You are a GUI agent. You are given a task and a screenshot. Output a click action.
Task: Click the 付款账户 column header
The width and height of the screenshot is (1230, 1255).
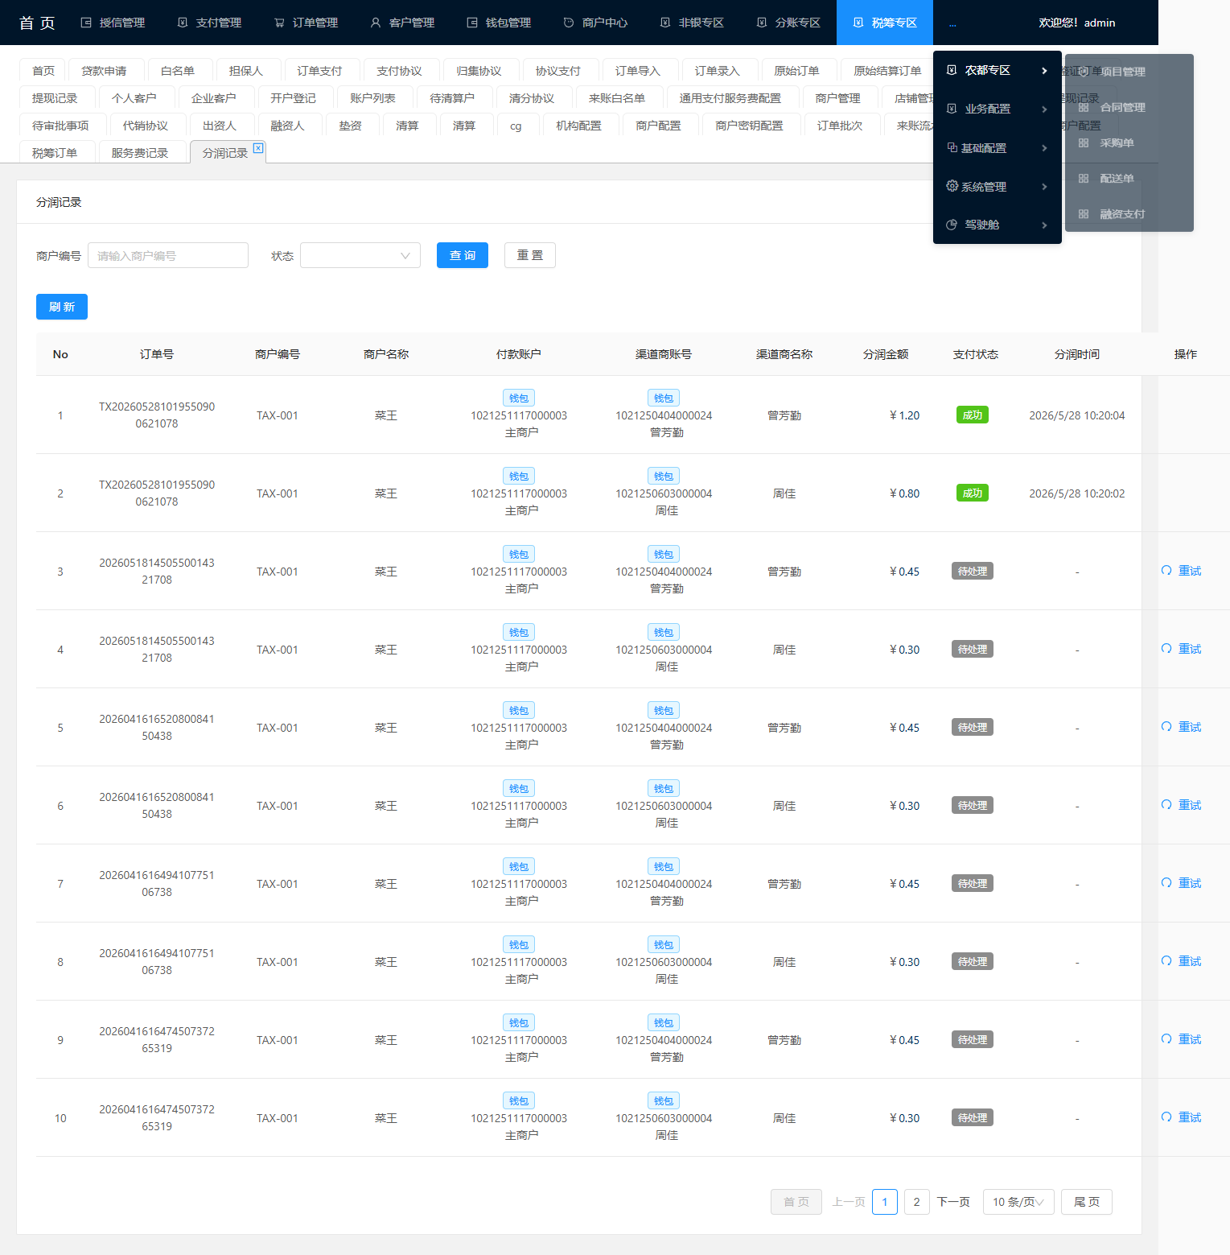[519, 354]
